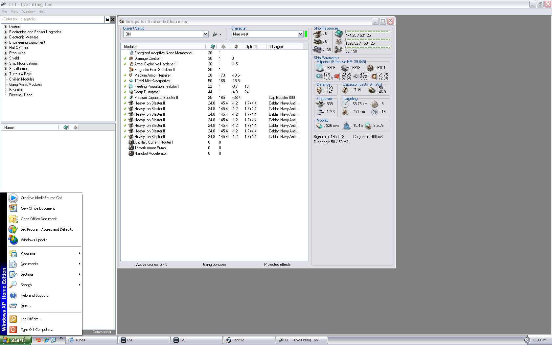Toggle the Medium Capacitor Booster II checkmark
552x345 pixels.
tap(125, 98)
